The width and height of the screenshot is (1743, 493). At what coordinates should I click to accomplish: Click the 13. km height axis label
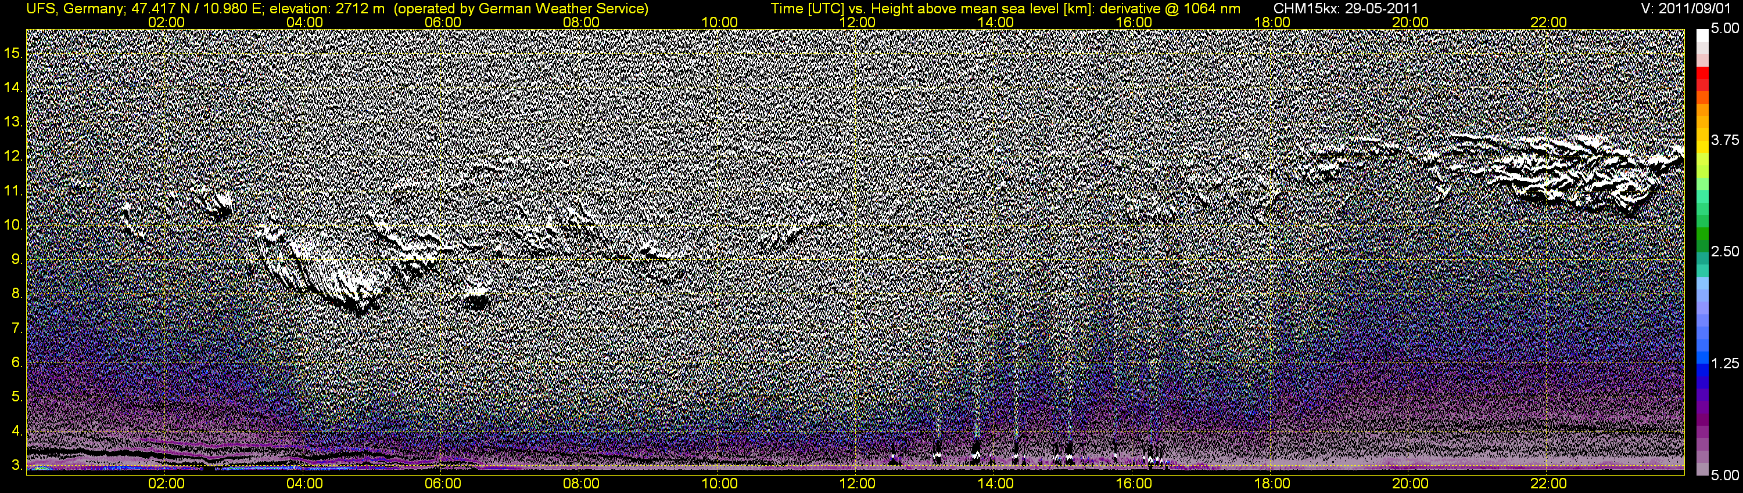click(x=13, y=122)
